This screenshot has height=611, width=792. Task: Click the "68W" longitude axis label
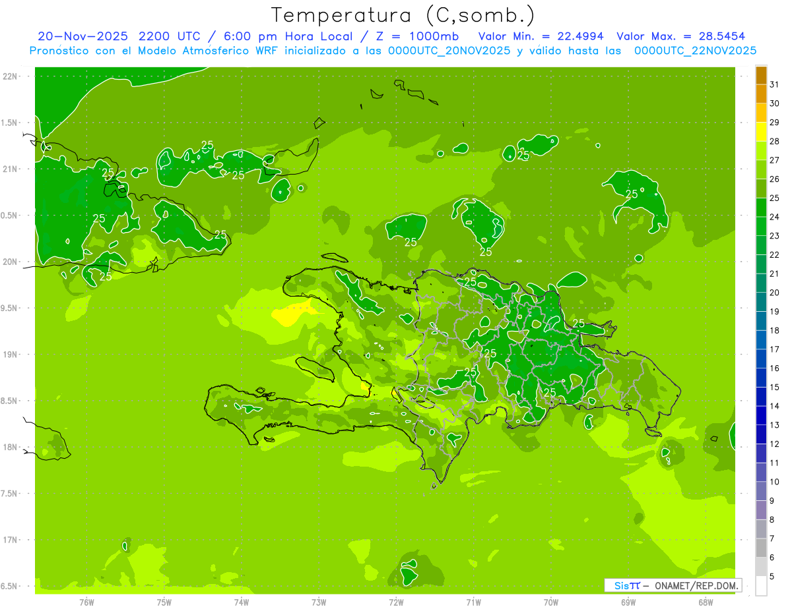click(706, 602)
